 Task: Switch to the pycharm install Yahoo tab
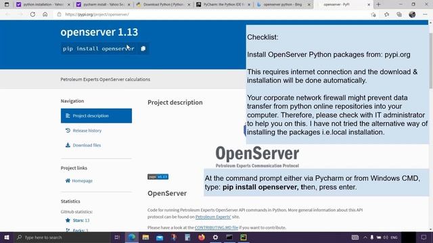pyautogui.click(x=104, y=5)
